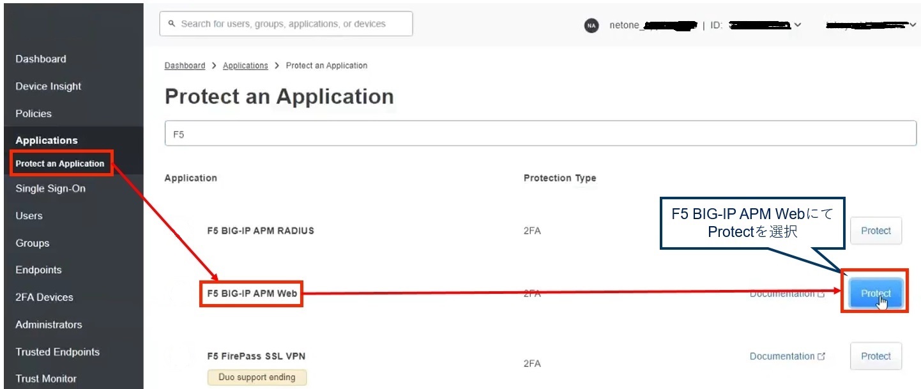
Task: Open Documentation link for F5 FirePass SSL VPN
Action: tap(787, 356)
